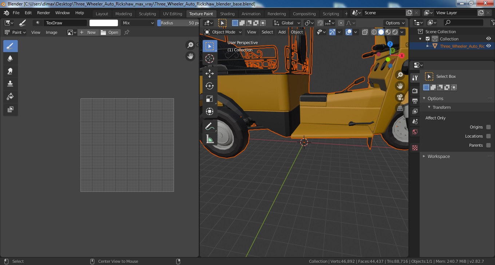Switch to rendered viewport shading

tap(395, 32)
